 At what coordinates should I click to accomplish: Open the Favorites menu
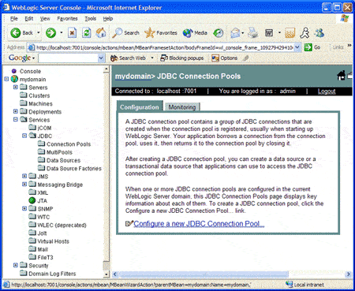67,19
